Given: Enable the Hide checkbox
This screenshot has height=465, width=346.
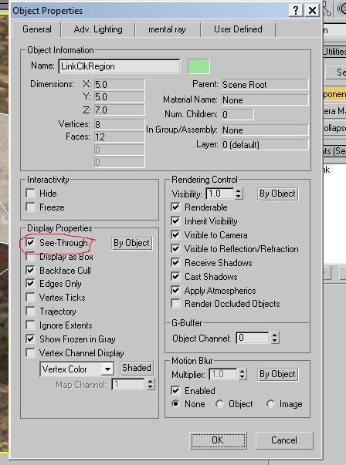Looking at the screenshot, I should [30, 194].
